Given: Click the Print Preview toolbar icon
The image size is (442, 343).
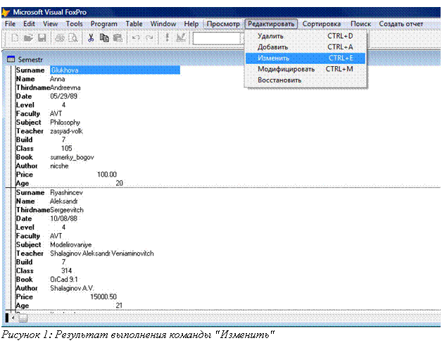Looking at the screenshot, I should pos(73,37).
